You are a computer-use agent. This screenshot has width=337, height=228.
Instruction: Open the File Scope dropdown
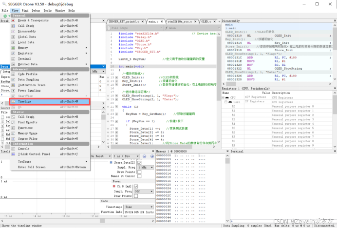(135, 28)
